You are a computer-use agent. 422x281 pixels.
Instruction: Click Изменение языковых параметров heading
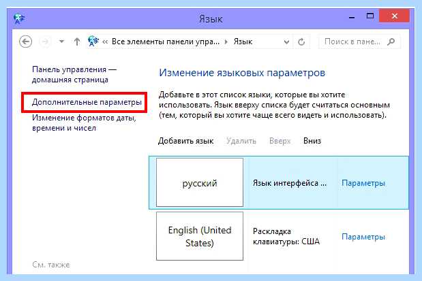(242, 73)
